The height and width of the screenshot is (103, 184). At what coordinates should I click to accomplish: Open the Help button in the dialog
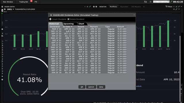[101, 87]
